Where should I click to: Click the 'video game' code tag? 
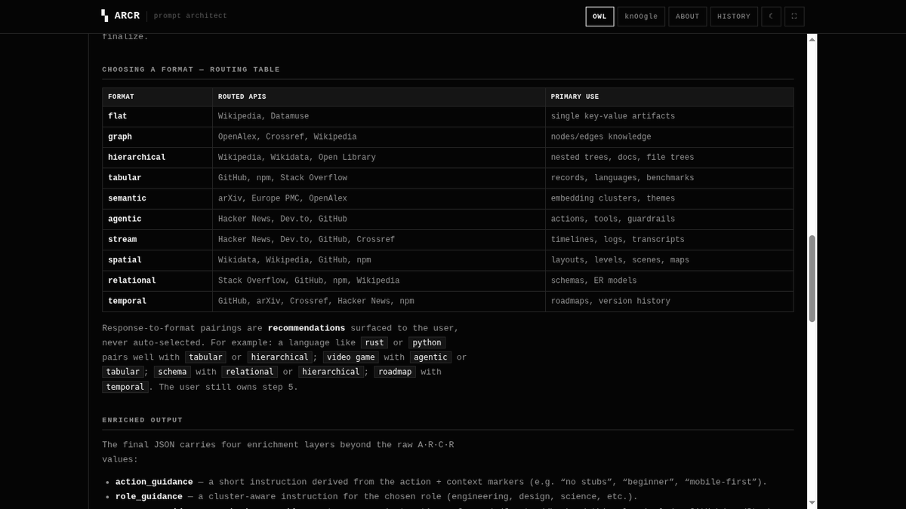coord(351,357)
